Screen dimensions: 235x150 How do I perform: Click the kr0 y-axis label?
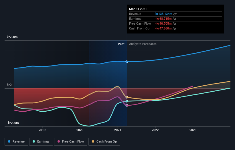[9, 85]
